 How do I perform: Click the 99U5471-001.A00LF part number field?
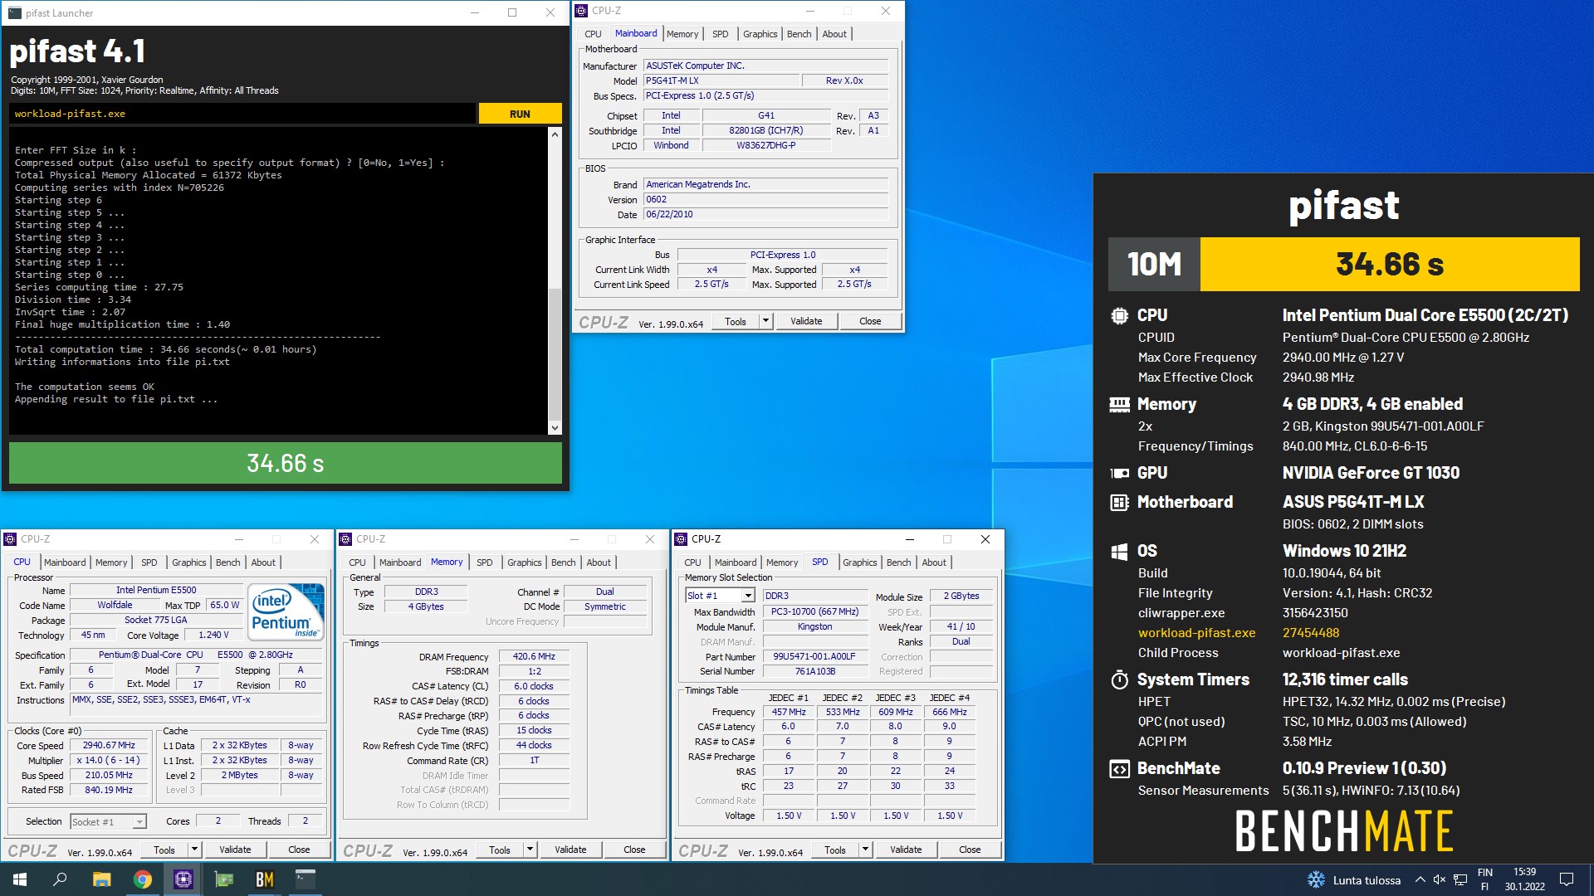click(x=814, y=656)
